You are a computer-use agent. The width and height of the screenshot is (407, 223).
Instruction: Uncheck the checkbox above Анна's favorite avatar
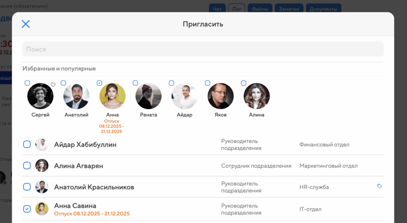pyautogui.click(x=99, y=83)
